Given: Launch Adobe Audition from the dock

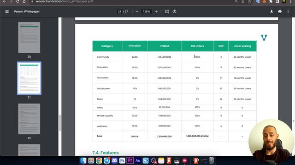Looking at the screenshot, I should 138,160.
